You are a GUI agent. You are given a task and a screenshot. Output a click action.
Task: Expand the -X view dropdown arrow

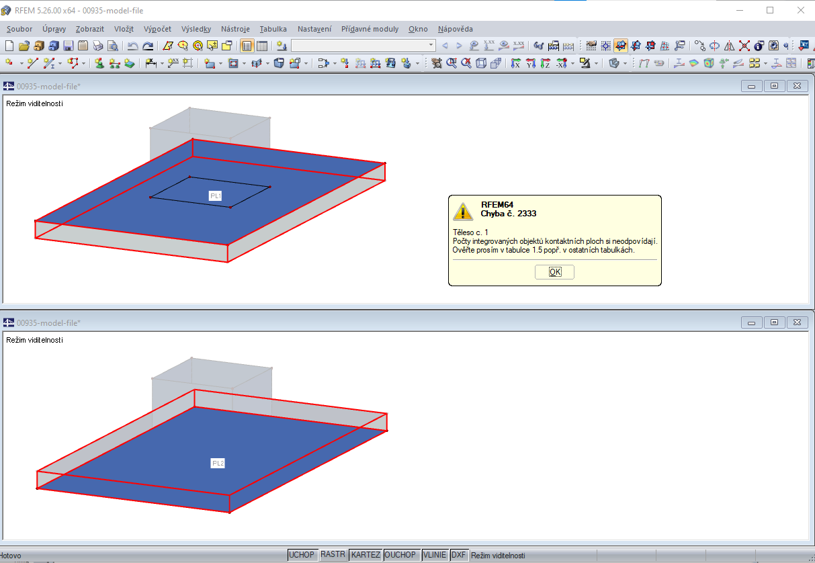(x=572, y=63)
